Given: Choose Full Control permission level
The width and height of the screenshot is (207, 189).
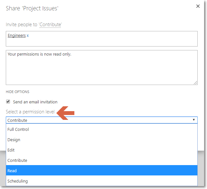Looking at the screenshot, I should pos(102,130).
